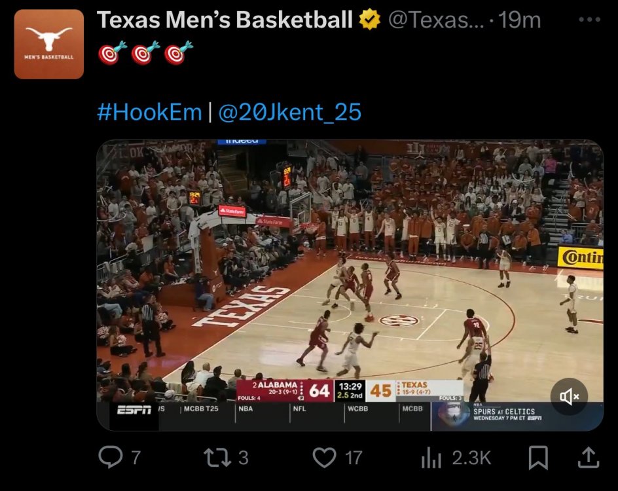Viewport: 618px width, 491px height.
Task: Click the repost count of 3
Action: point(243,458)
